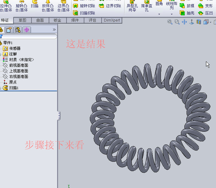Open the Fillet dropdown arrow

(159, 14)
